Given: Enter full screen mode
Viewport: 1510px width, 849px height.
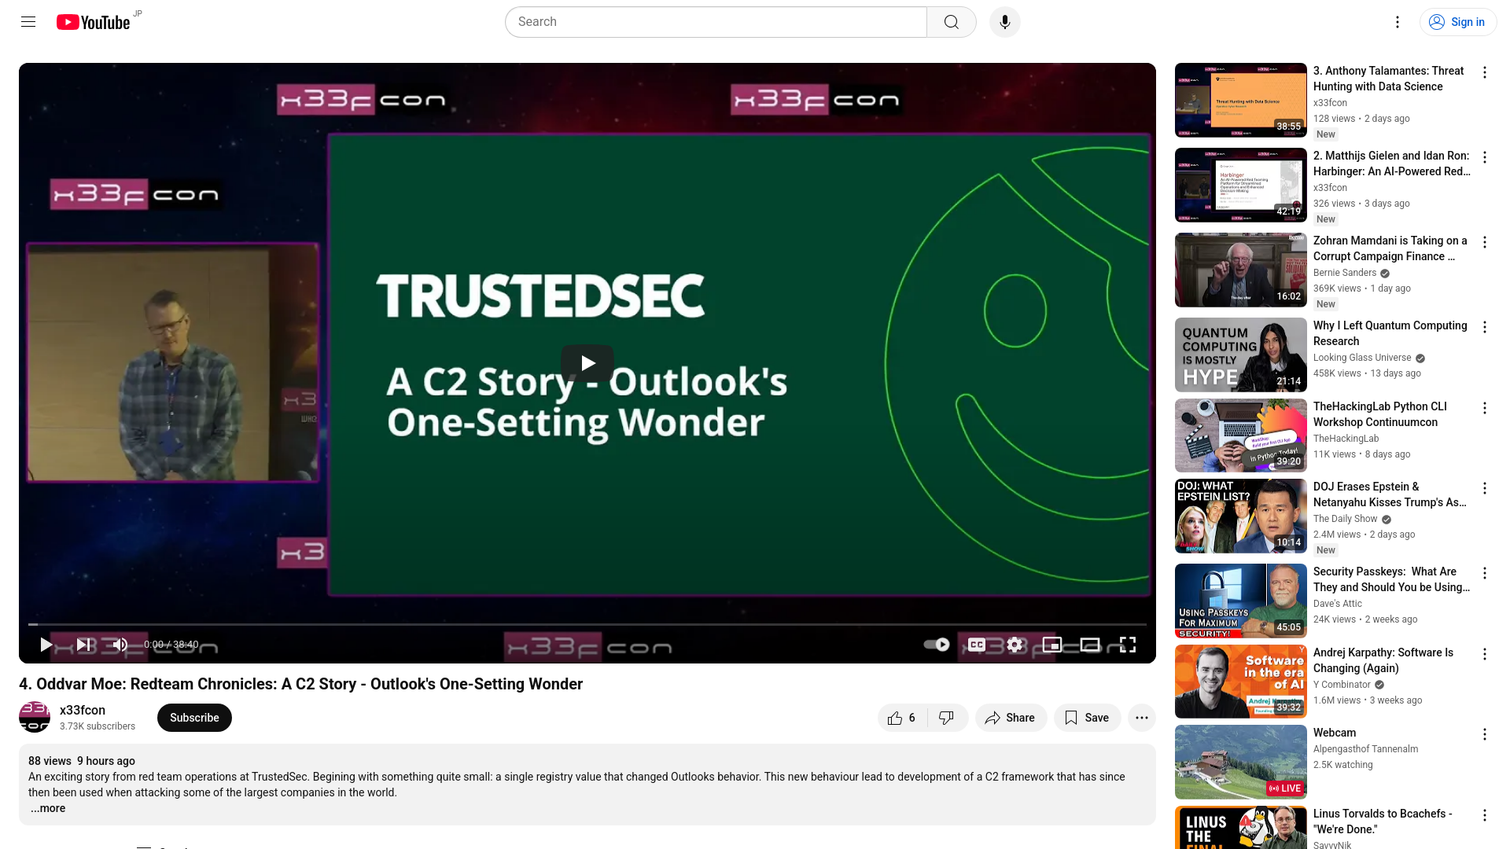Looking at the screenshot, I should coord(1128,645).
